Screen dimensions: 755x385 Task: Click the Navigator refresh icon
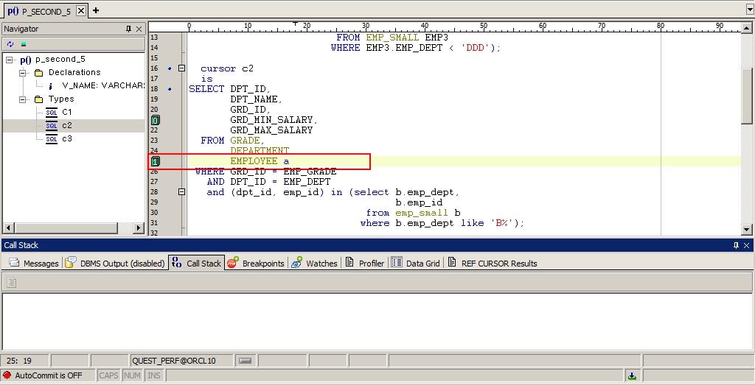point(10,44)
